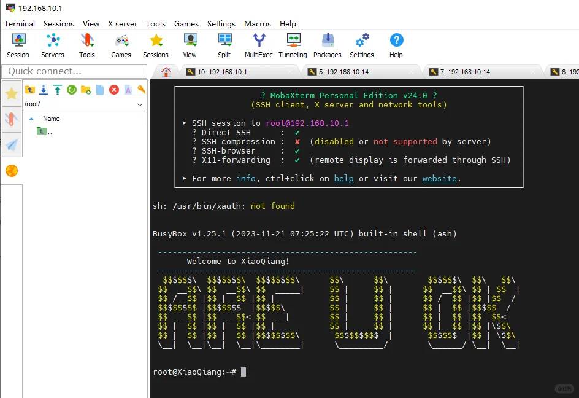Open the orange globe Sftp sidebar tab

point(12,171)
